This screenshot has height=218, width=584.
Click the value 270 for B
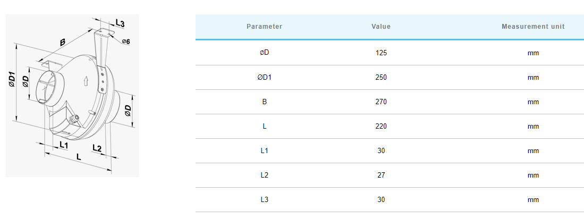click(x=381, y=102)
